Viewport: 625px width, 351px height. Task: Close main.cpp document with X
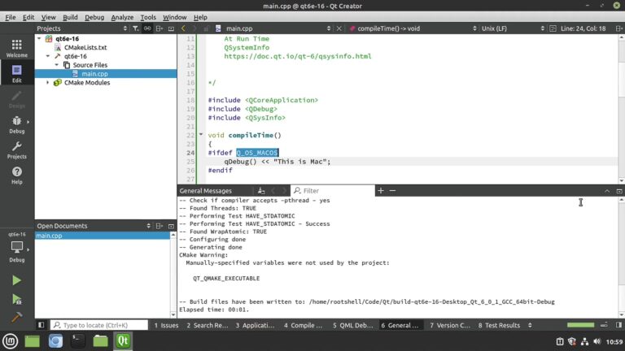(x=339, y=28)
